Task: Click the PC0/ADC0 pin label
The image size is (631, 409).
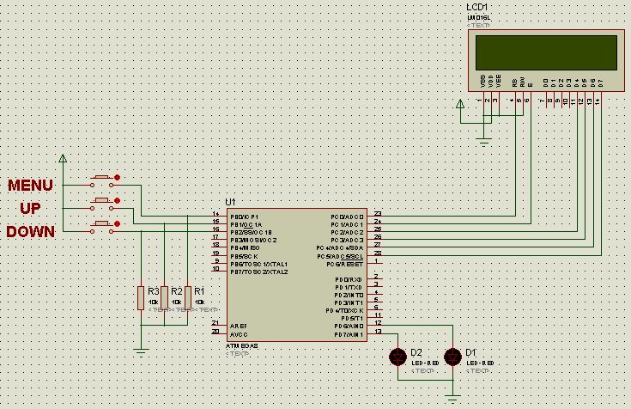Action: tap(348, 217)
